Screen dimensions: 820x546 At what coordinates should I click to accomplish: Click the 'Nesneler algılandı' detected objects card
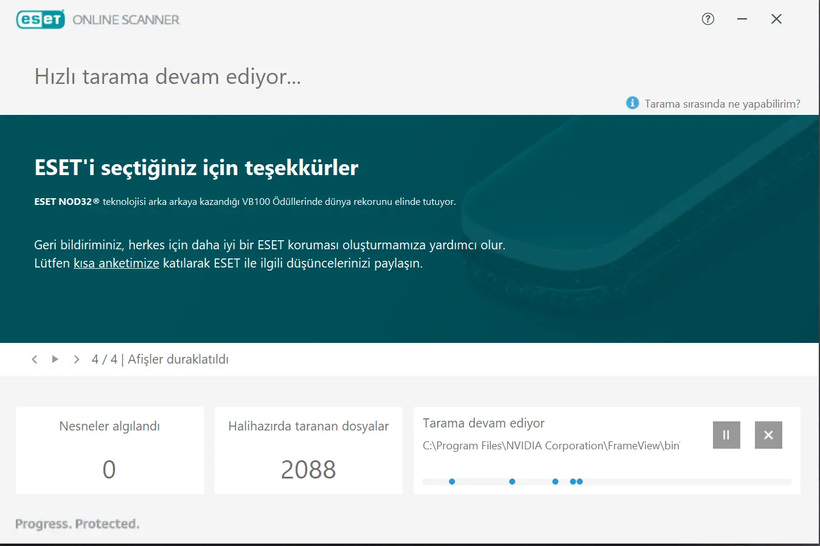point(109,451)
